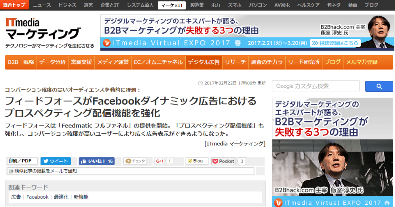Image resolution: width=395 pixels, height=207 pixels.
Task: Open スマホ in top navigation
Action: coord(234,5)
